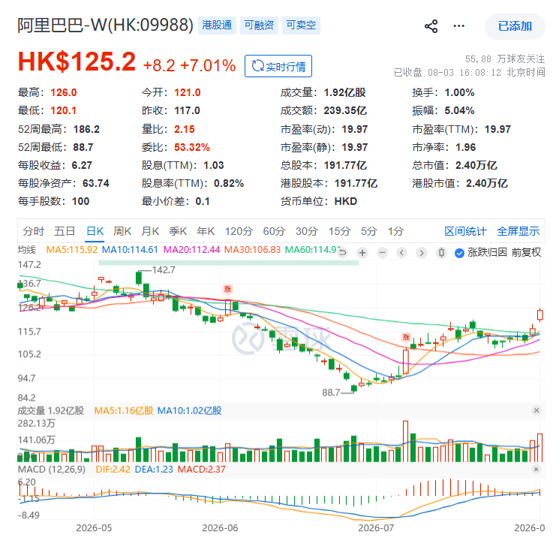The height and width of the screenshot is (541, 553).
Task: Click the DIF:2.42 value
Action: [113, 470]
